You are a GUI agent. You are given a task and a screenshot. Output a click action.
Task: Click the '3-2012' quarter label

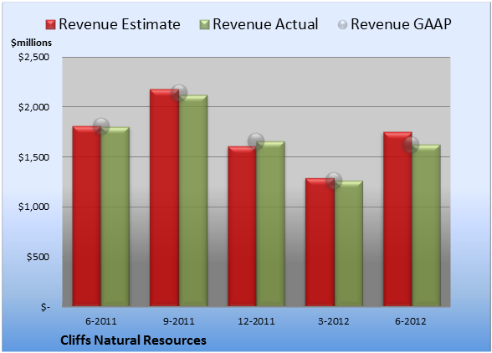click(334, 321)
